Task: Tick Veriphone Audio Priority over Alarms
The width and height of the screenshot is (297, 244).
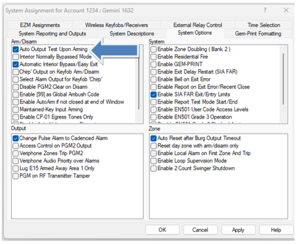Action: (x=15, y=161)
